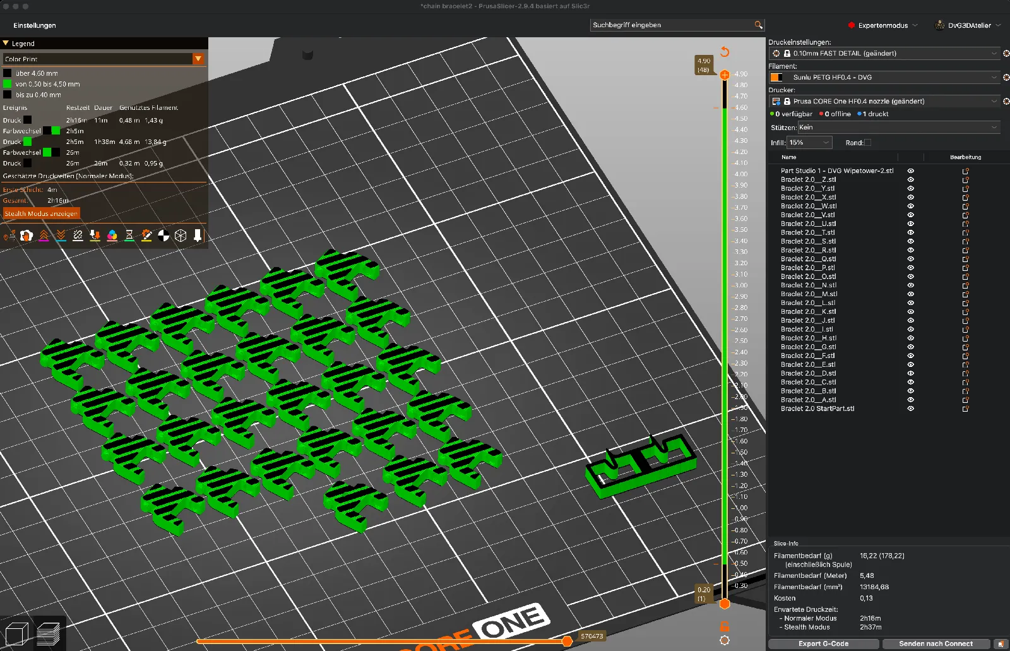Open the Einstellungen tab
Viewport: 1010px width, 651px height.
(35, 25)
